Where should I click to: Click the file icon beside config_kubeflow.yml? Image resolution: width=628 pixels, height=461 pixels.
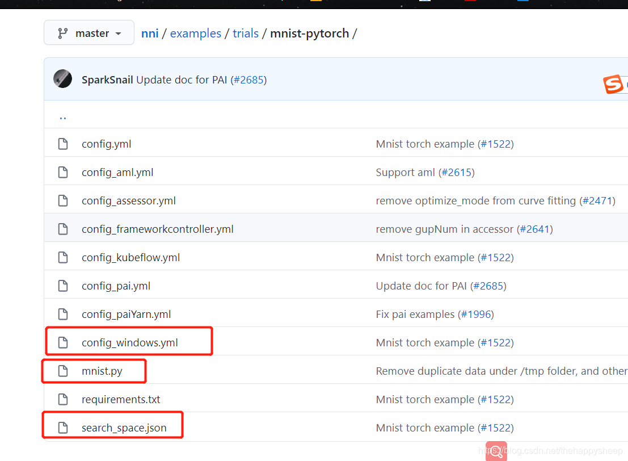62,257
